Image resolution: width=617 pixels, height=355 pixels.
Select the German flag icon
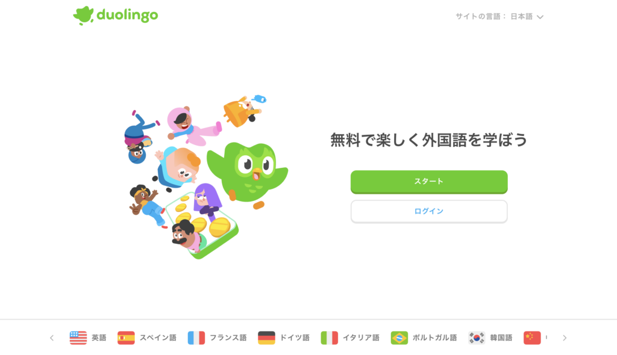coord(266,338)
